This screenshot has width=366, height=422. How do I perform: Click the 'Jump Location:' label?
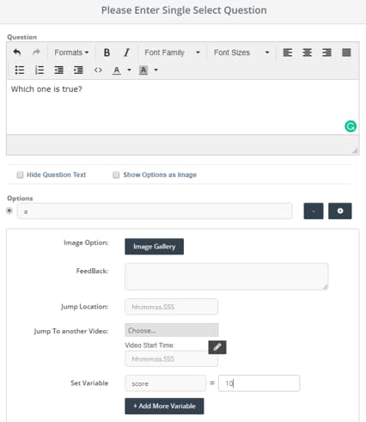84,307
